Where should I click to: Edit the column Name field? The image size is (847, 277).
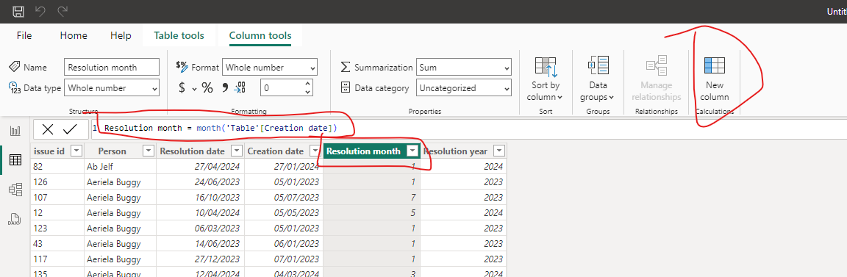click(x=112, y=68)
